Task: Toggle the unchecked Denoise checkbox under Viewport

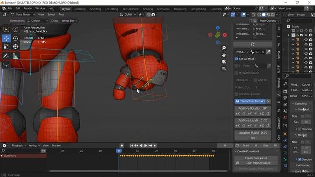Action: [300, 129]
